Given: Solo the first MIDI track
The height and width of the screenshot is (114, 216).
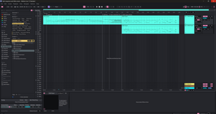Looking at the screenshot, I should click(x=210, y=16).
